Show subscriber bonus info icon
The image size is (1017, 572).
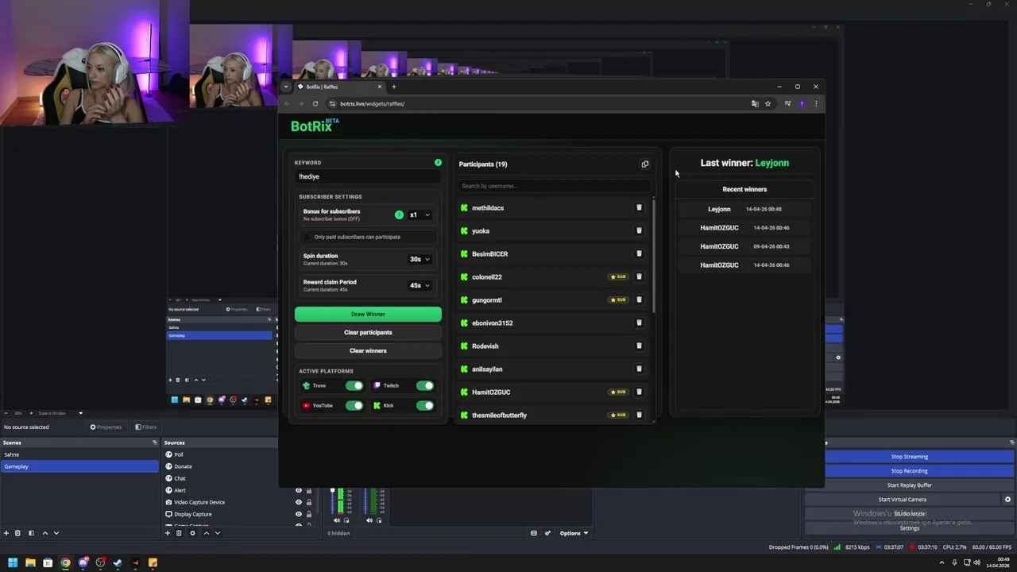pyautogui.click(x=399, y=214)
